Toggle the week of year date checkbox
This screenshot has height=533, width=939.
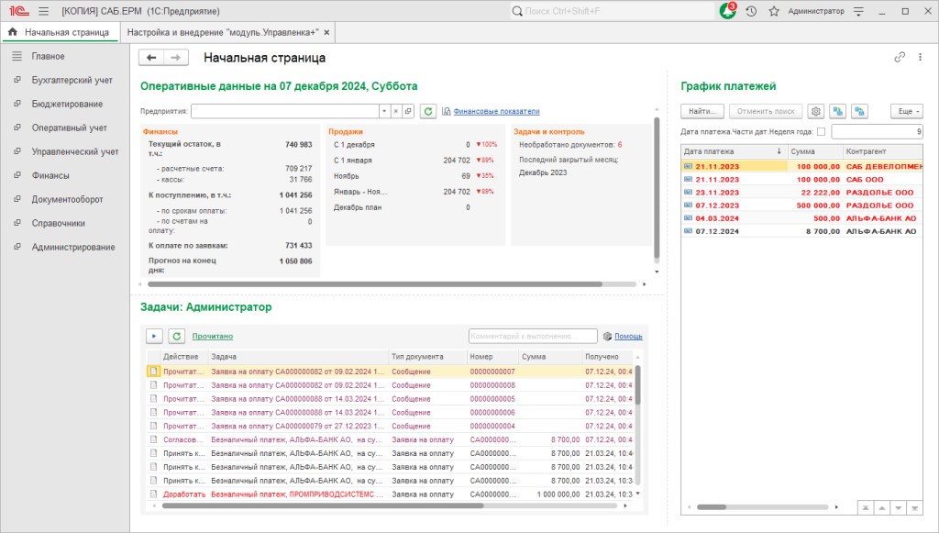pyautogui.click(x=821, y=132)
